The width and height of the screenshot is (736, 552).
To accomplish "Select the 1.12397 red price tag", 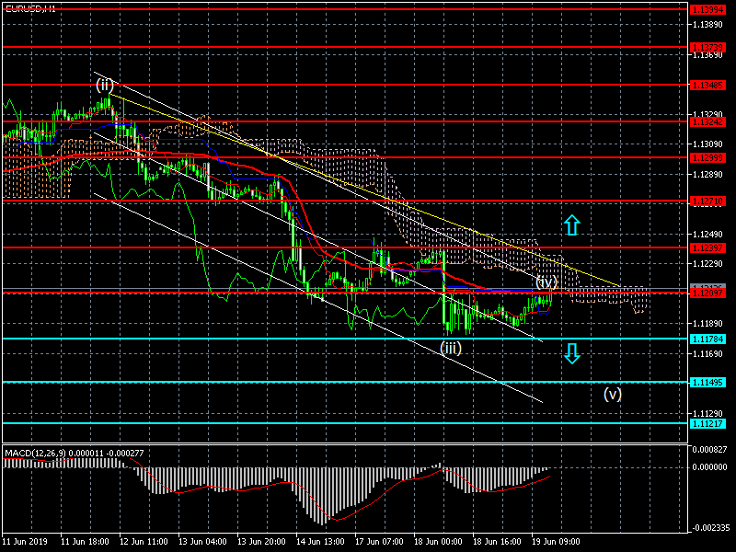I will point(707,247).
